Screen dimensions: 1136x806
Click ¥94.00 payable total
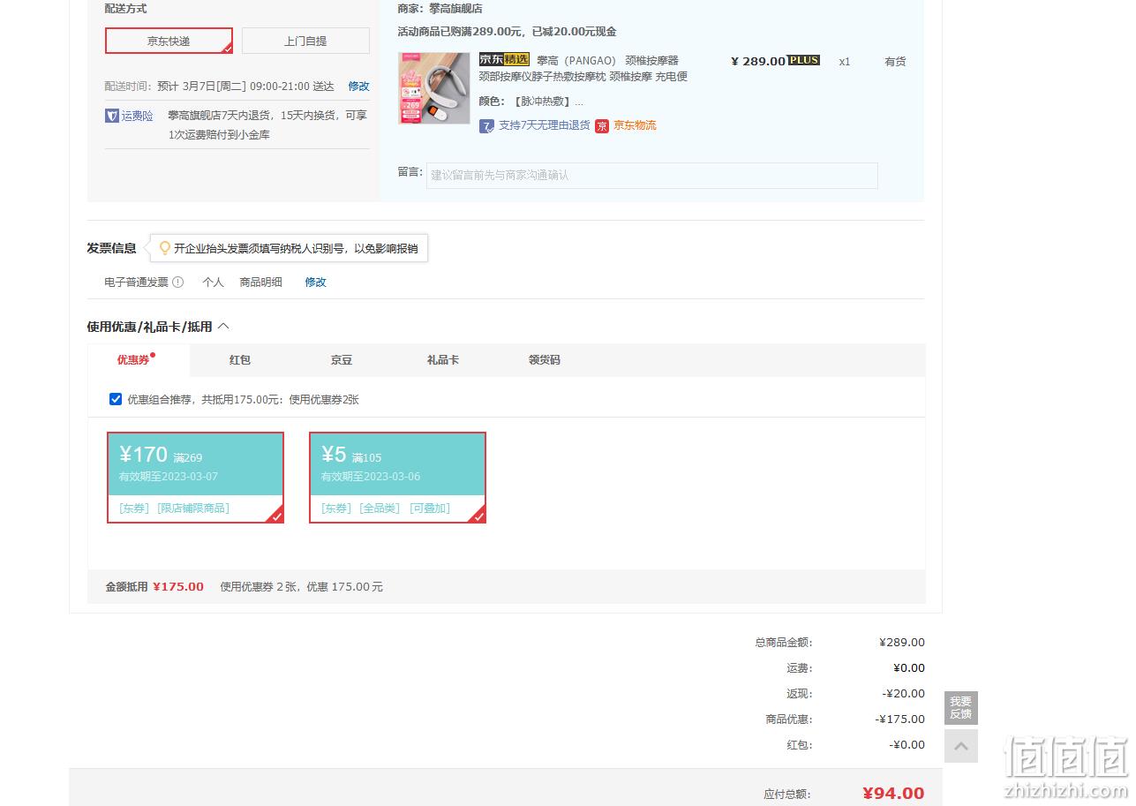[x=893, y=793]
